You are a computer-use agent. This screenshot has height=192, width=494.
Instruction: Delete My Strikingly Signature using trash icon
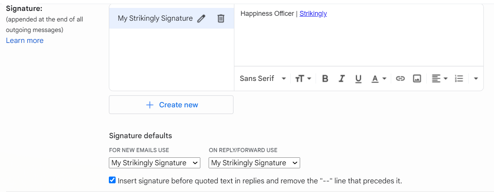tap(221, 18)
